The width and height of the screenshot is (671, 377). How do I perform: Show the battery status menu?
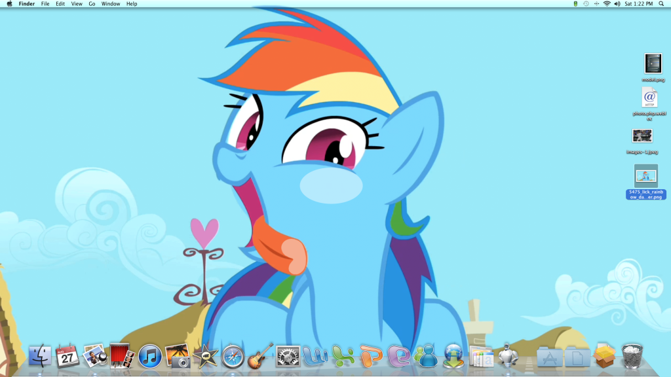575,4
